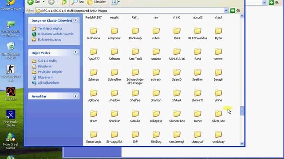Click the scrollbar down arrow
This screenshot has width=284, height=159.
242,144
